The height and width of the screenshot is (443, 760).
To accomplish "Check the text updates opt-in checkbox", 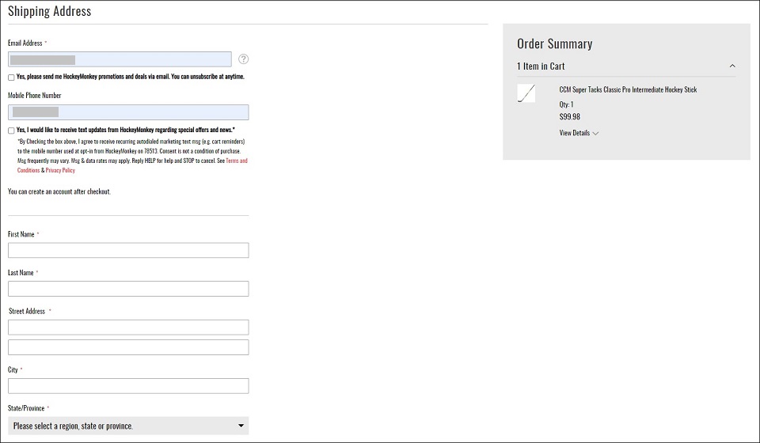I will 11,131.
